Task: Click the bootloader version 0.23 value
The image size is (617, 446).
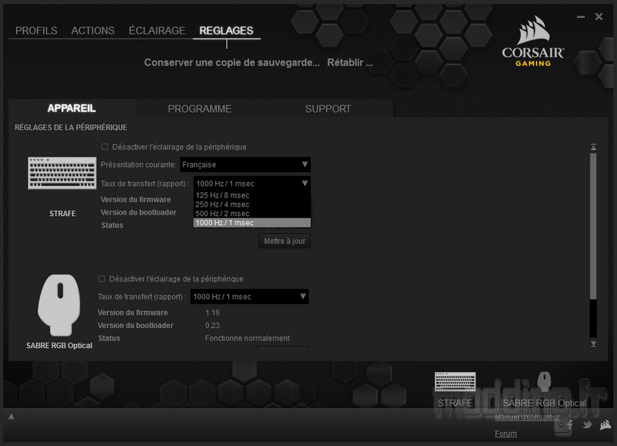Action: tap(213, 326)
